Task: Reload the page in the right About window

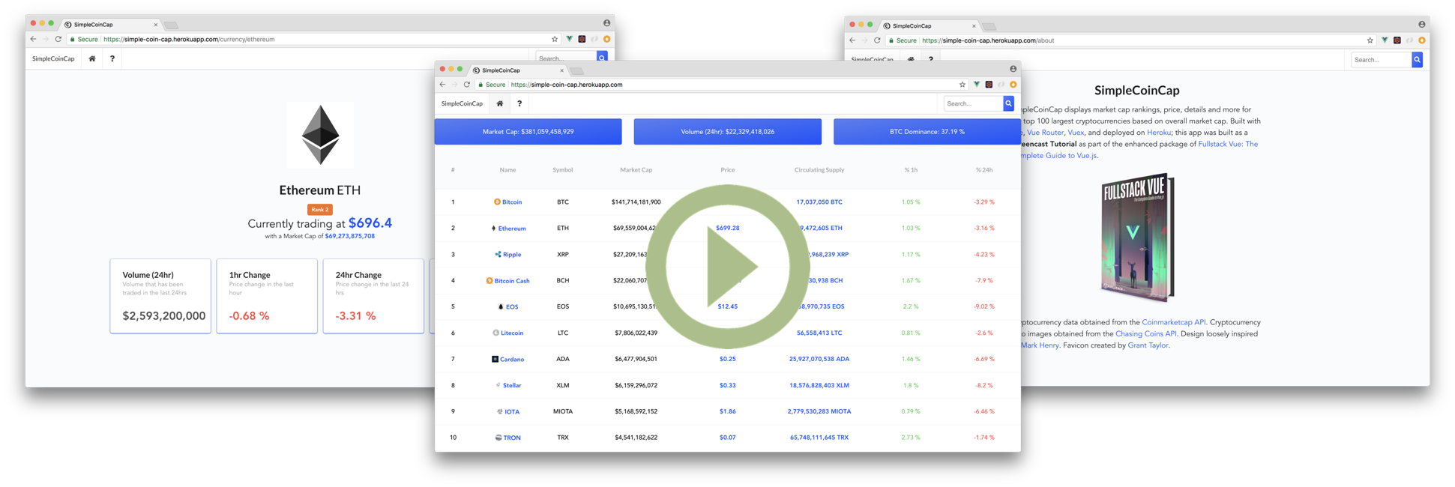Action: 877,40
